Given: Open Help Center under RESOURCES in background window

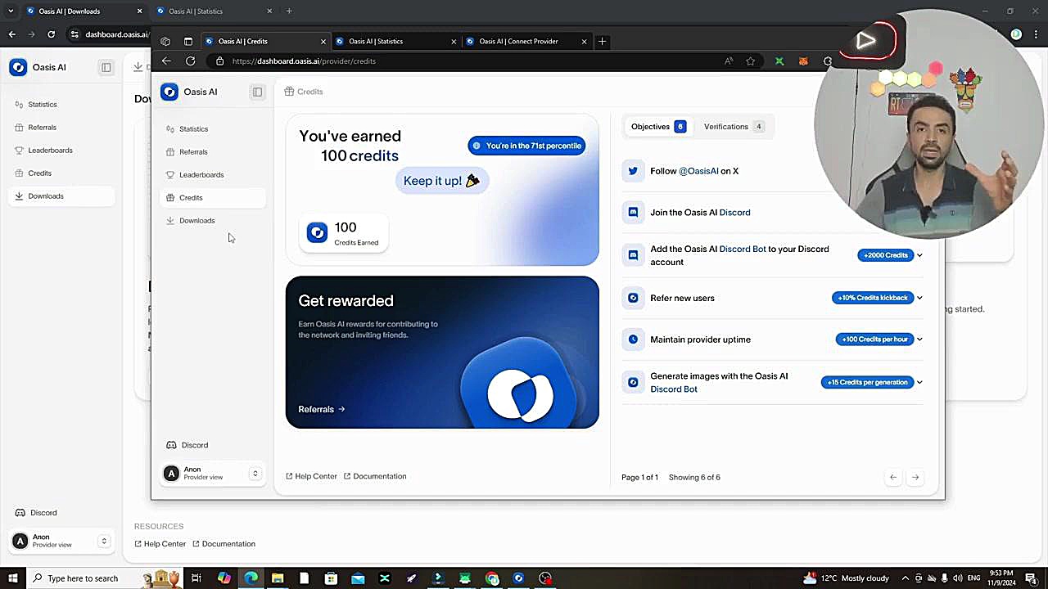Looking at the screenshot, I should click(x=160, y=544).
